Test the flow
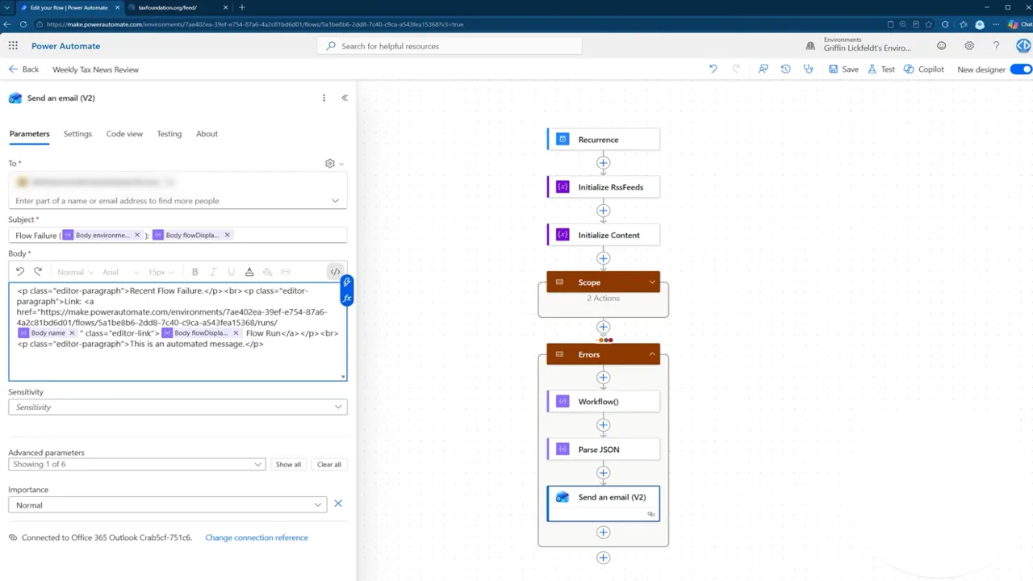The width and height of the screenshot is (1033, 581). pos(881,69)
